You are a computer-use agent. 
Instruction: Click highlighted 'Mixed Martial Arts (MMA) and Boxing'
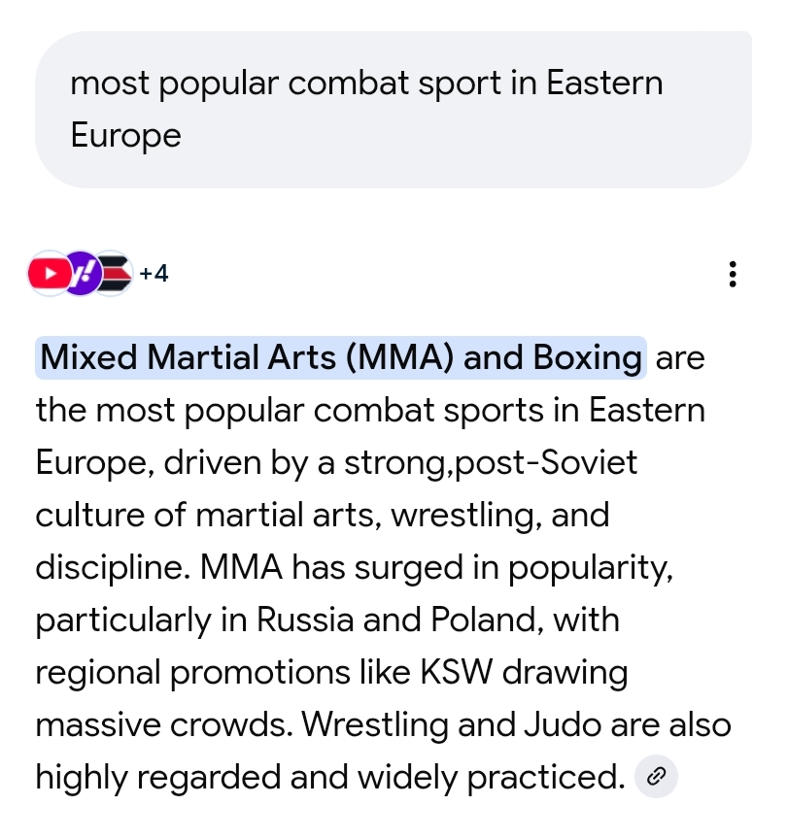(341, 358)
